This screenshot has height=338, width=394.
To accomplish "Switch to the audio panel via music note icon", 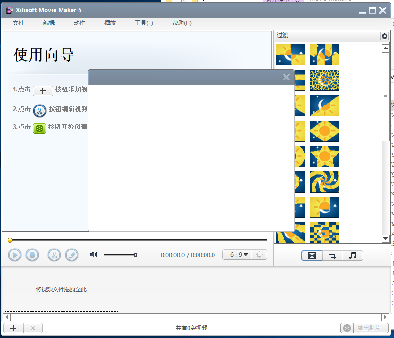I will (x=353, y=256).
